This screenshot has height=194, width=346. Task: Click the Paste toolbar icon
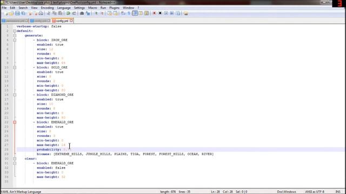click(60, 13)
